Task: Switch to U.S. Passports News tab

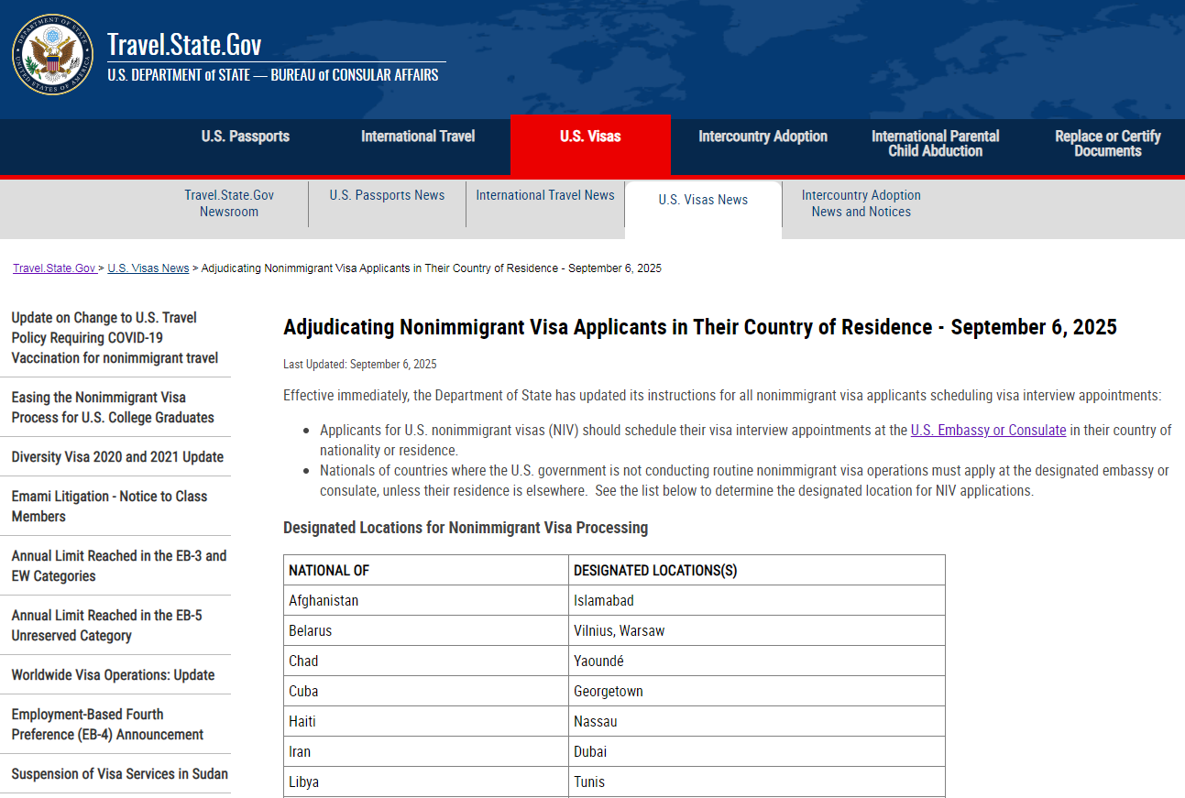Action: click(x=387, y=195)
